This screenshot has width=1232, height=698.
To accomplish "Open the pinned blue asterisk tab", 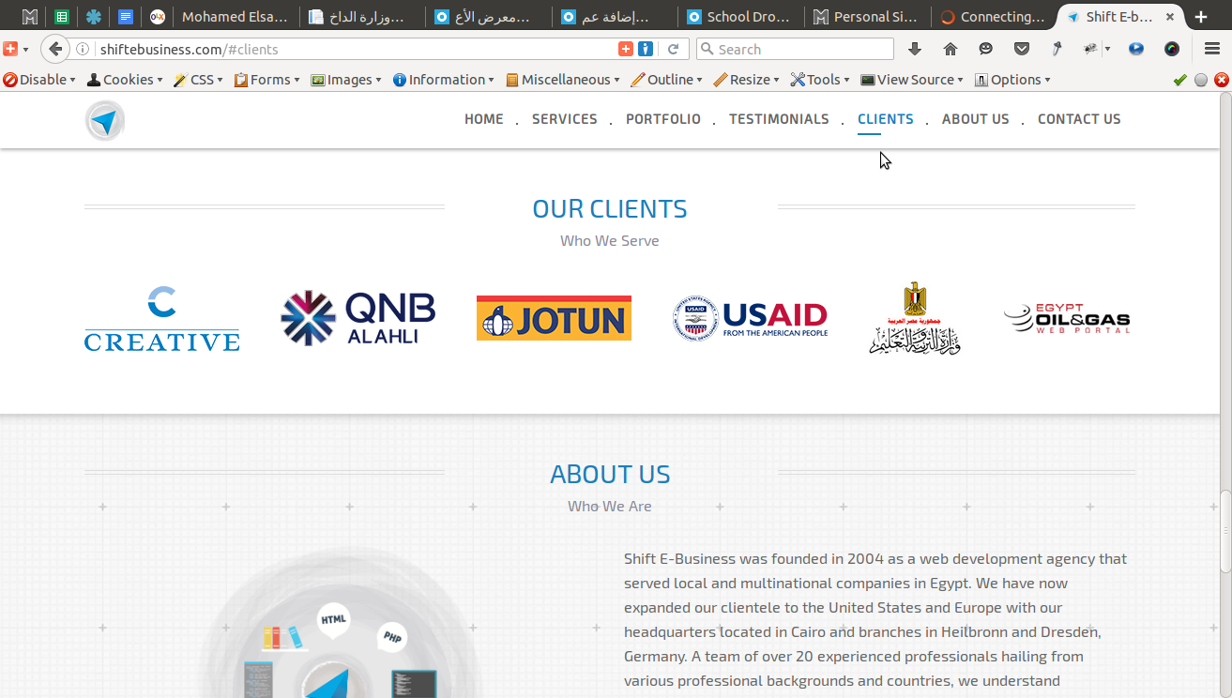I will click(94, 17).
